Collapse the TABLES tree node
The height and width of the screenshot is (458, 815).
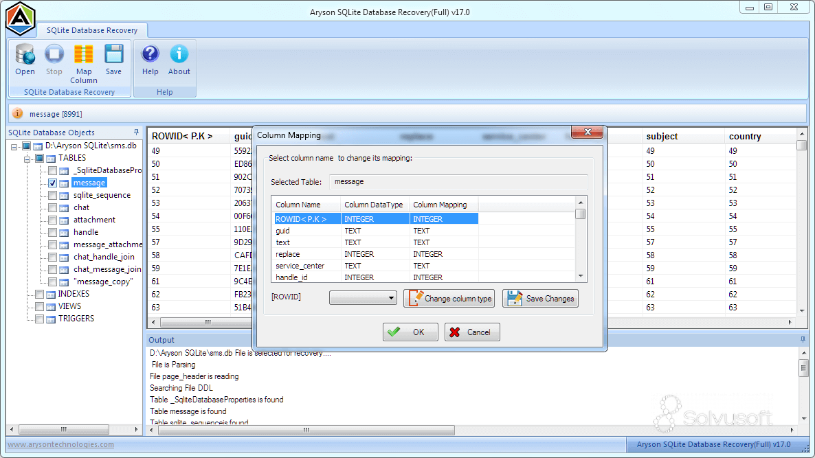point(27,159)
